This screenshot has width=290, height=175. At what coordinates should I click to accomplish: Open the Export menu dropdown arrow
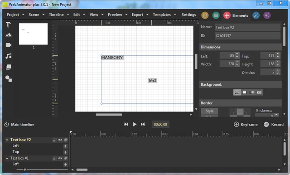[x=147, y=15]
